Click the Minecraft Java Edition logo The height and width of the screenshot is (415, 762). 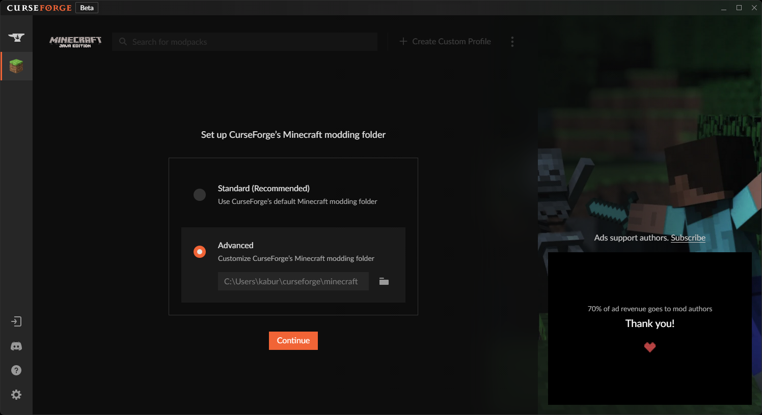coord(75,42)
